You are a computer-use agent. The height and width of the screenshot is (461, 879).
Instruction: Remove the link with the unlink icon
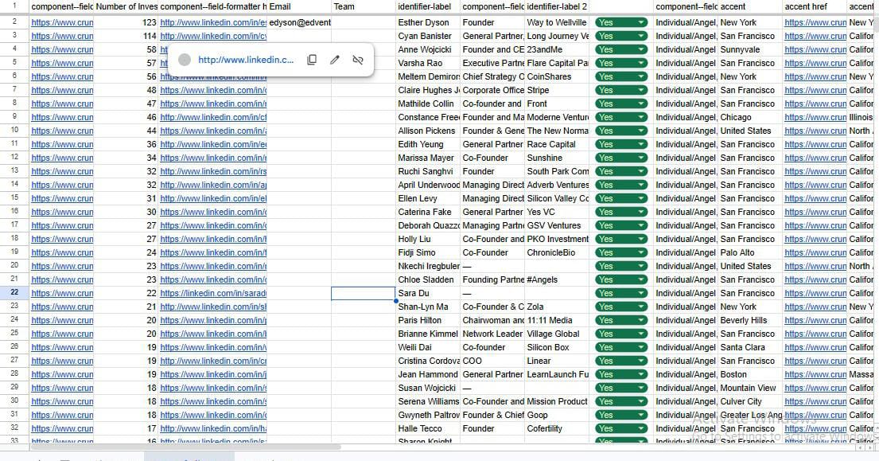358,60
